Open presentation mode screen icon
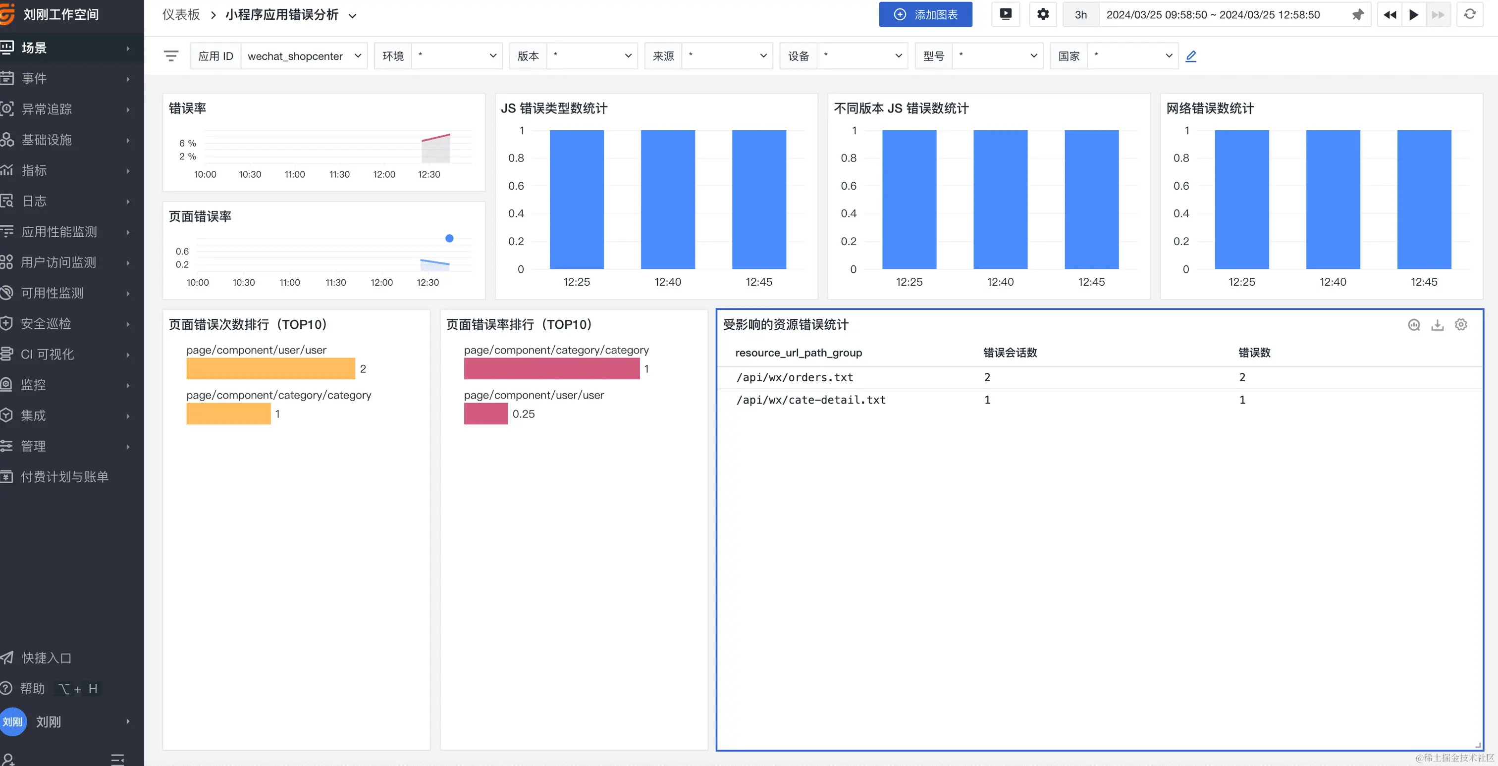 click(x=1006, y=14)
